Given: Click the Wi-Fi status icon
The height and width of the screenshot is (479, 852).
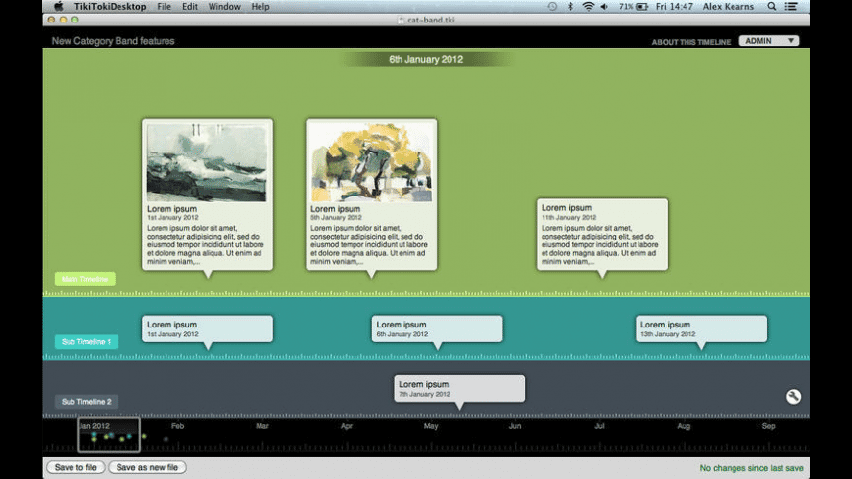Looking at the screenshot, I should [x=588, y=7].
